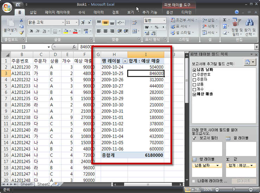Apply underline formatting icon
The height and width of the screenshot is (193, 260).
tap(44, 31)
